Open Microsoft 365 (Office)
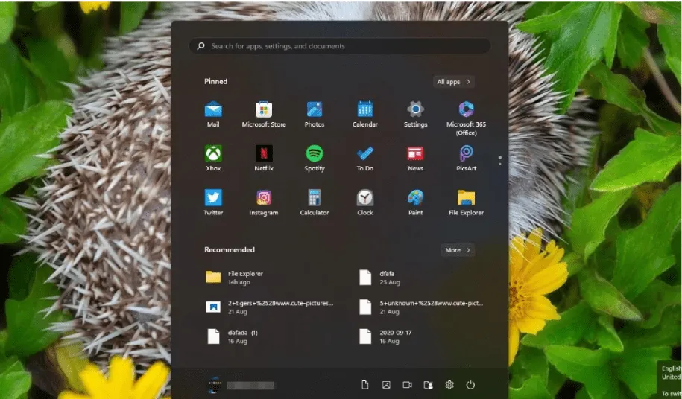The image size is (682, 399). point(466,110)
